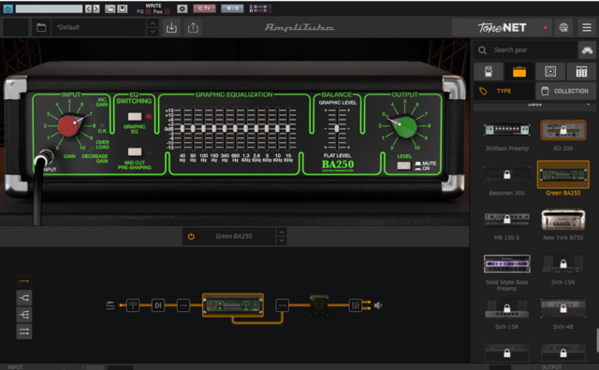Toggle the Graphic EQ switch on amp
The image size is (599, 370).
point(135,117)
